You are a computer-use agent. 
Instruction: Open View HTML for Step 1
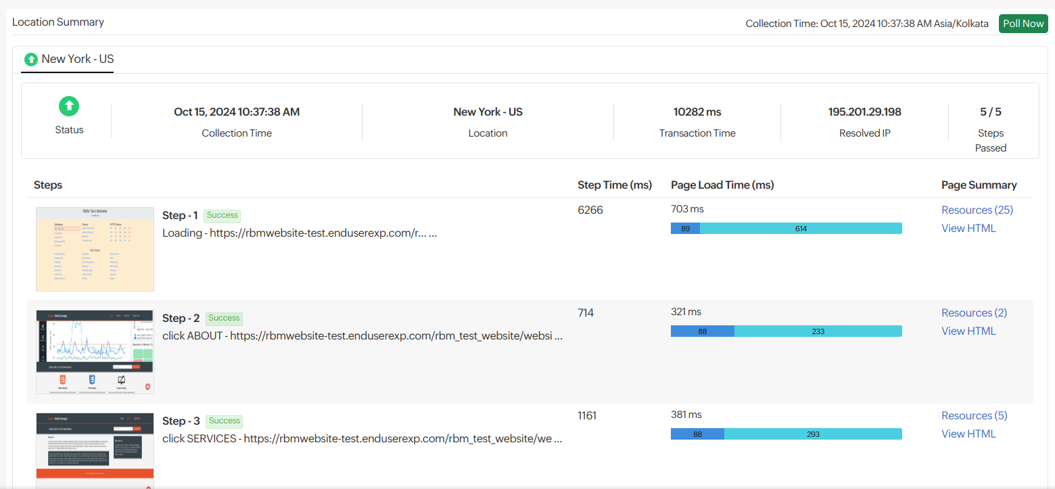coord(968,228)
